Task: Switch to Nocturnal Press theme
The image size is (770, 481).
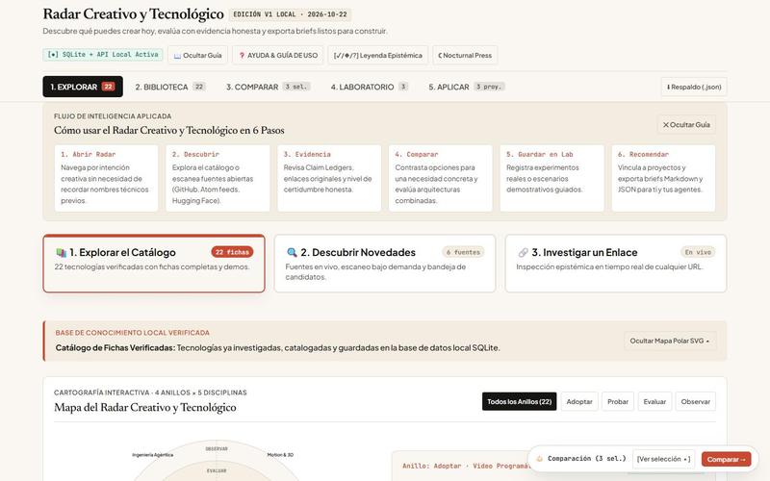Action: (465, 55)
